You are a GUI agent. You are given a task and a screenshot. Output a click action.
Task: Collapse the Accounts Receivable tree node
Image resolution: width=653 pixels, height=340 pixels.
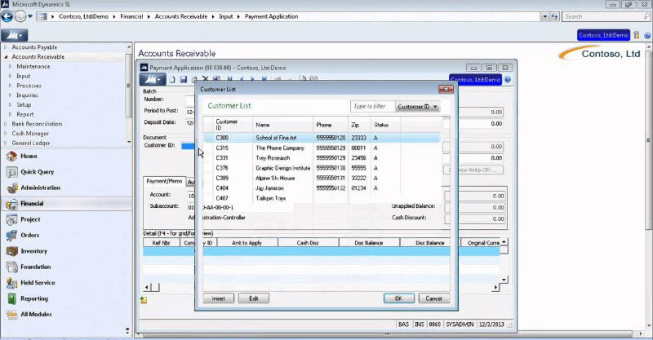[x=5, y=57]
